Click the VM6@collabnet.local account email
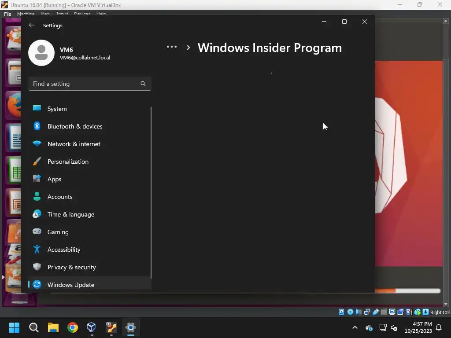451x338 pixels. click(x=85, y=58)
